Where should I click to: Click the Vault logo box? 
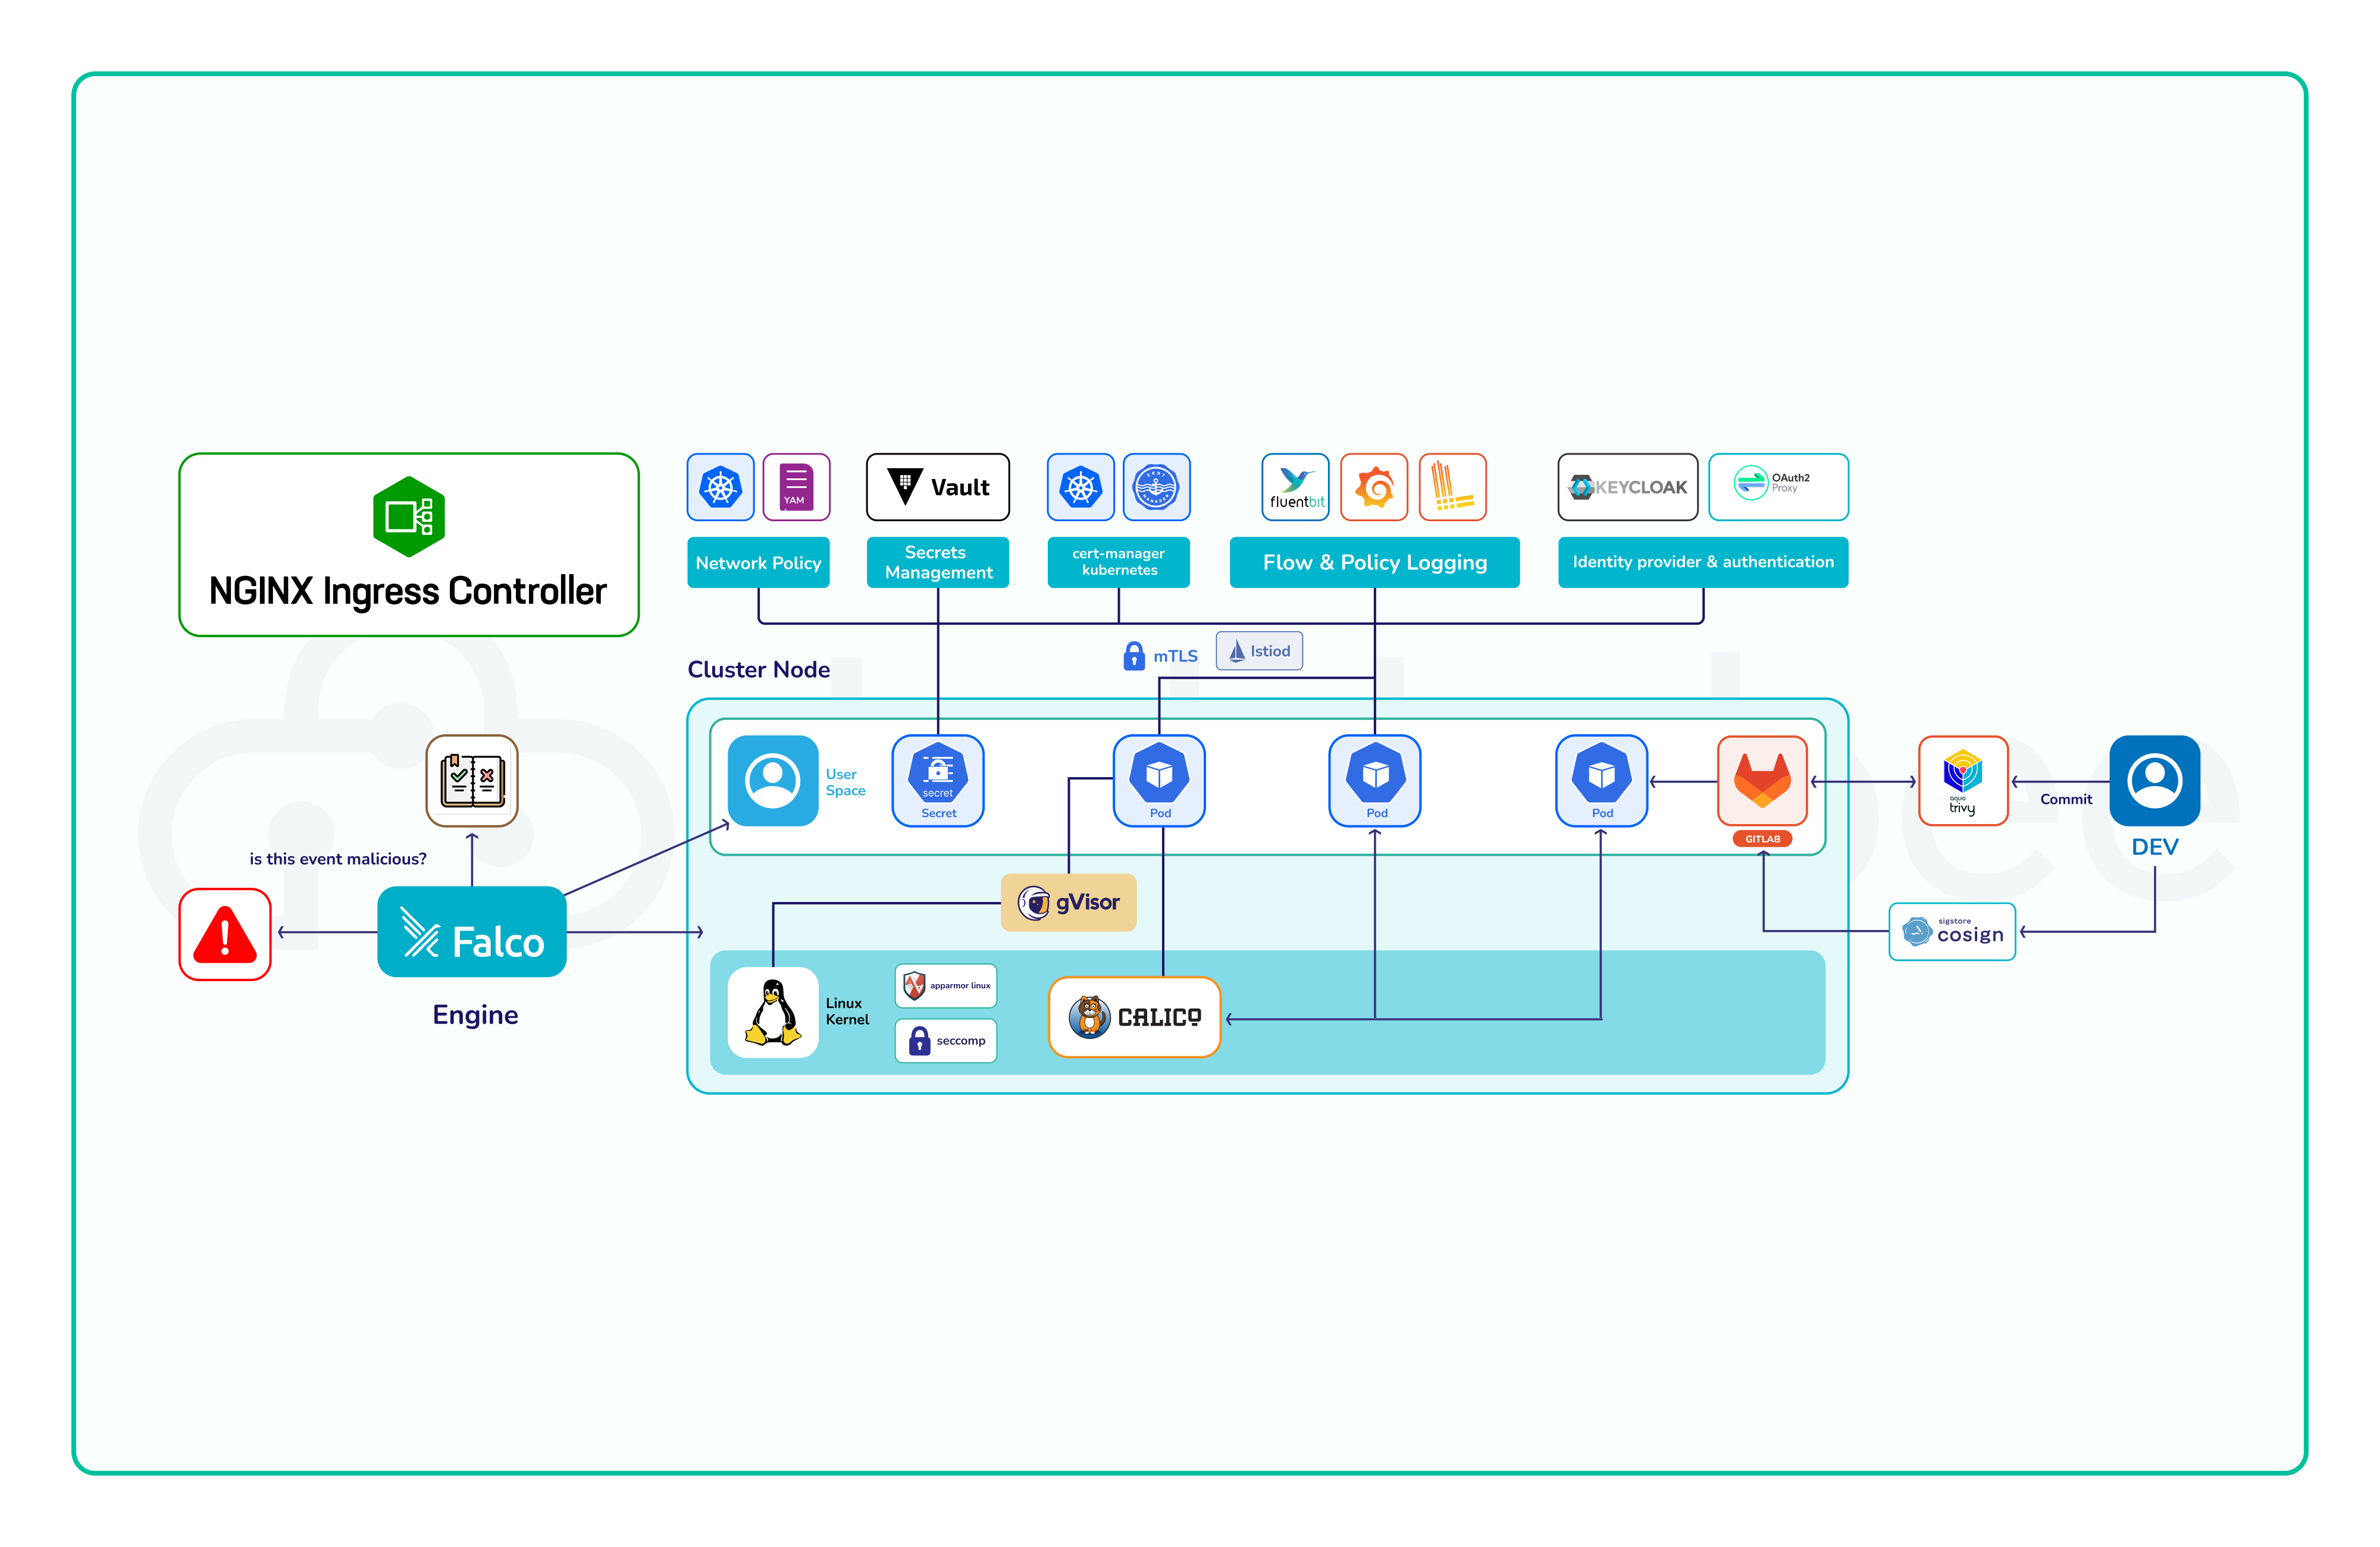(x=937, y=487)
